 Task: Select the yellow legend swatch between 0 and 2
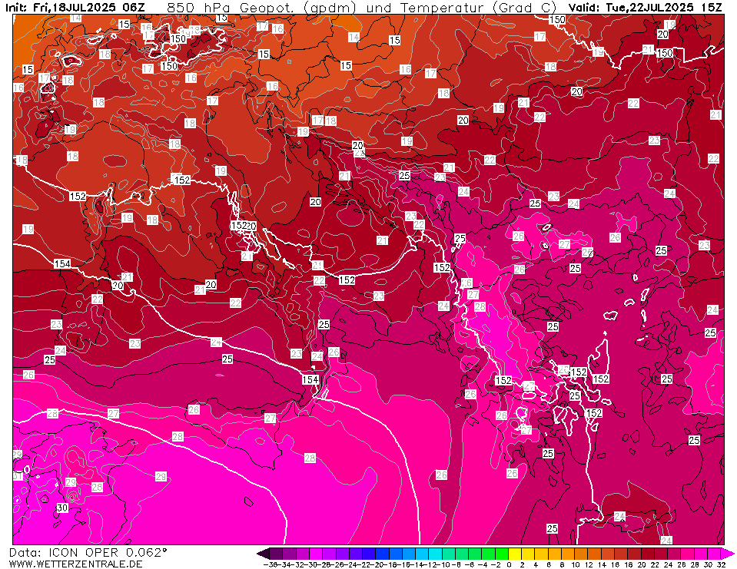[x=515, y=554]
